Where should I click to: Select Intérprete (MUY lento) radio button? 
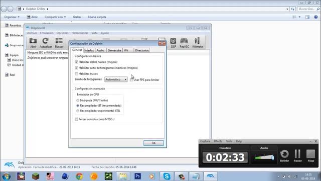click(x=78, y=101)
